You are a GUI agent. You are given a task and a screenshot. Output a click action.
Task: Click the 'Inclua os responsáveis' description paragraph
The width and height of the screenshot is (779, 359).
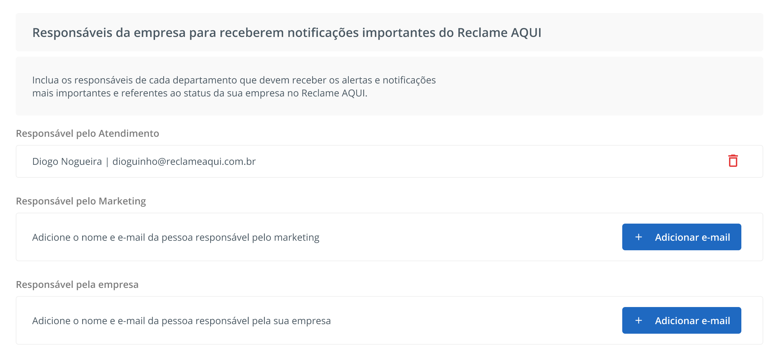(234, 87)
